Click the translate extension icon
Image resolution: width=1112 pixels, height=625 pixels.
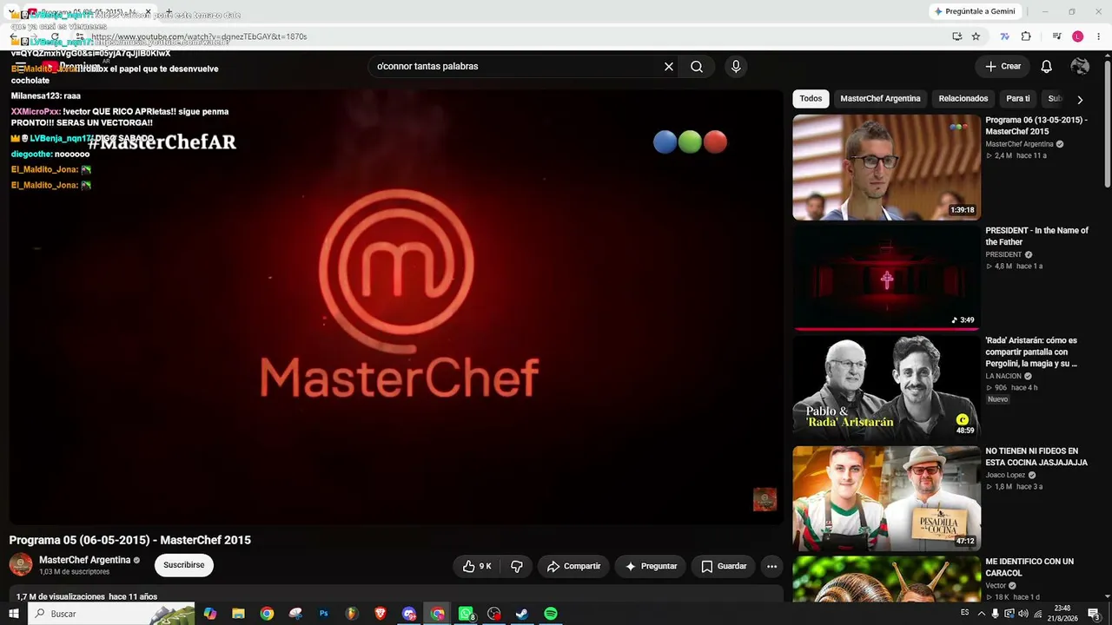click(1005, 36)
